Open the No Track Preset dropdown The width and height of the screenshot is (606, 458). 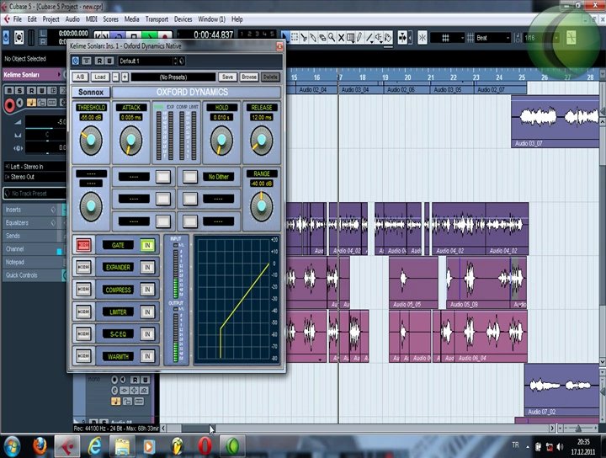pyautogui.click(x=35, y=194)
